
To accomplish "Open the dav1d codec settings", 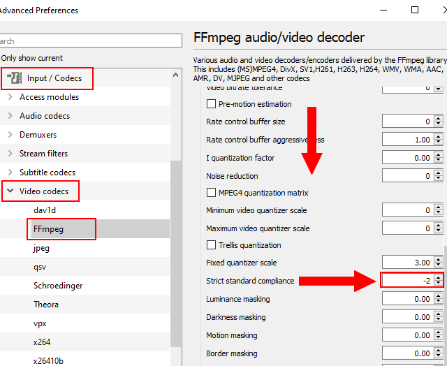I will [45, 210].
